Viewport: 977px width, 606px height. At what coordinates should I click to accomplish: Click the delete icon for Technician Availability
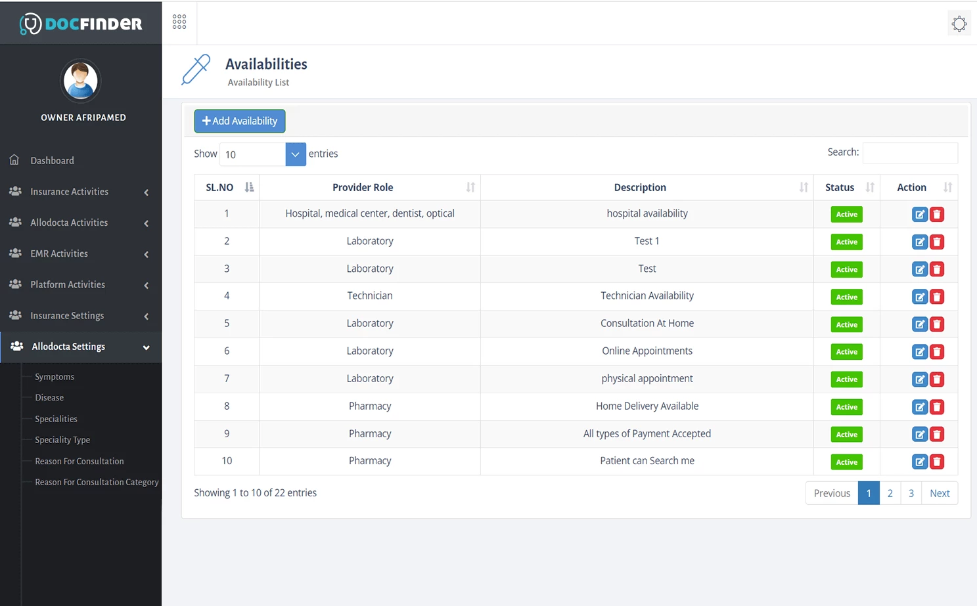click(937, 296)
